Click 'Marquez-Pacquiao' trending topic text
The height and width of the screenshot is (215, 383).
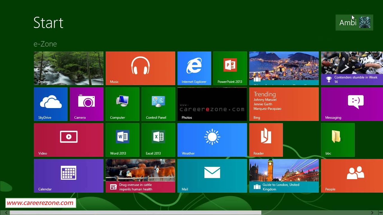(268, 109)
